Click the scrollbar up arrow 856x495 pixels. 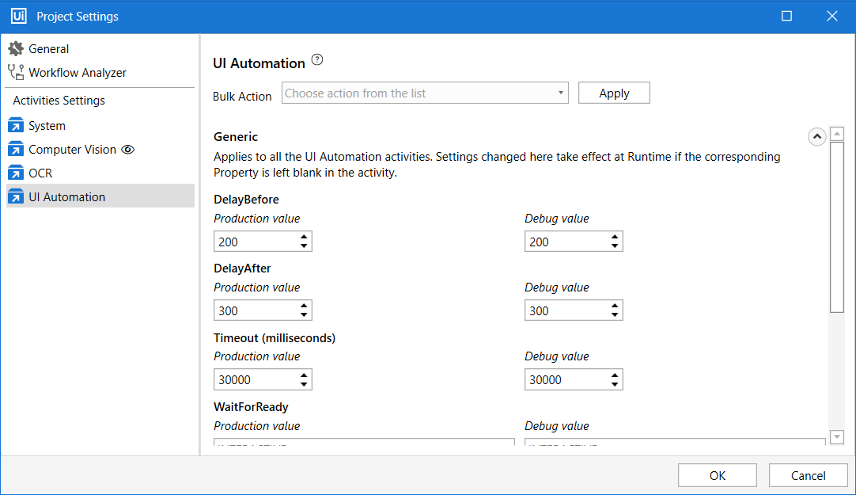(x=837, y=133)
